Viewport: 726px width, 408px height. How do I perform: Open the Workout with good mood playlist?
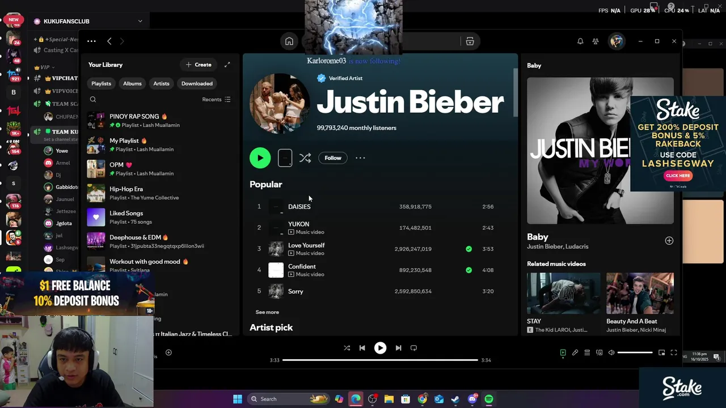[x=159, y=265]
